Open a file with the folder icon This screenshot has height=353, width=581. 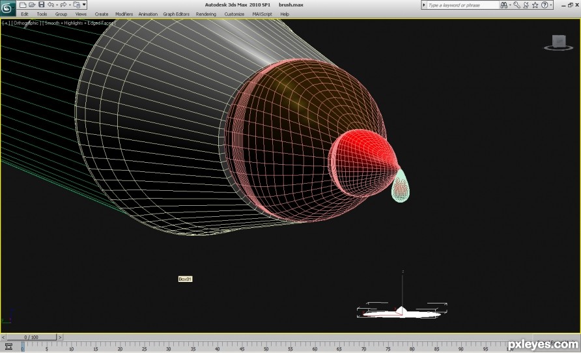pyautogui.click(x=32, y=5)
